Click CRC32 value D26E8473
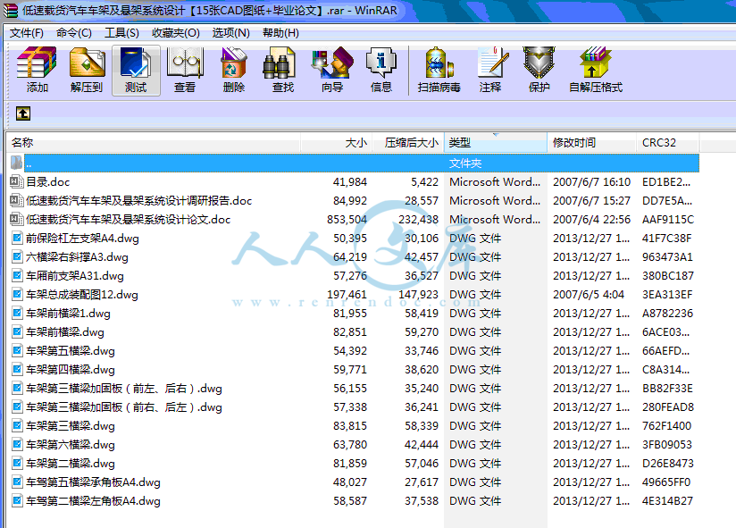736x528 pixels. (668, 464)
